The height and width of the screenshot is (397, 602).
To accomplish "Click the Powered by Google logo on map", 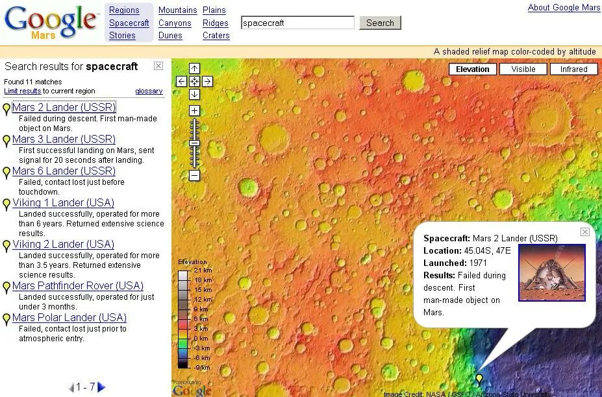I will click(192, 388).
